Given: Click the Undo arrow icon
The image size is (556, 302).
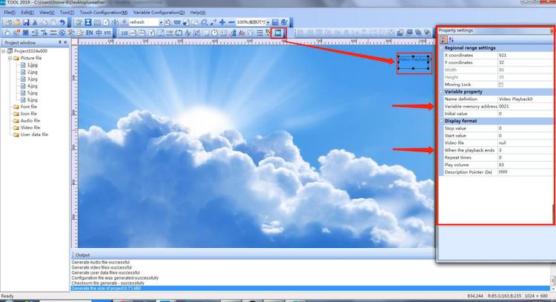Looking at the screenshot, I should (x=62, y=23).
